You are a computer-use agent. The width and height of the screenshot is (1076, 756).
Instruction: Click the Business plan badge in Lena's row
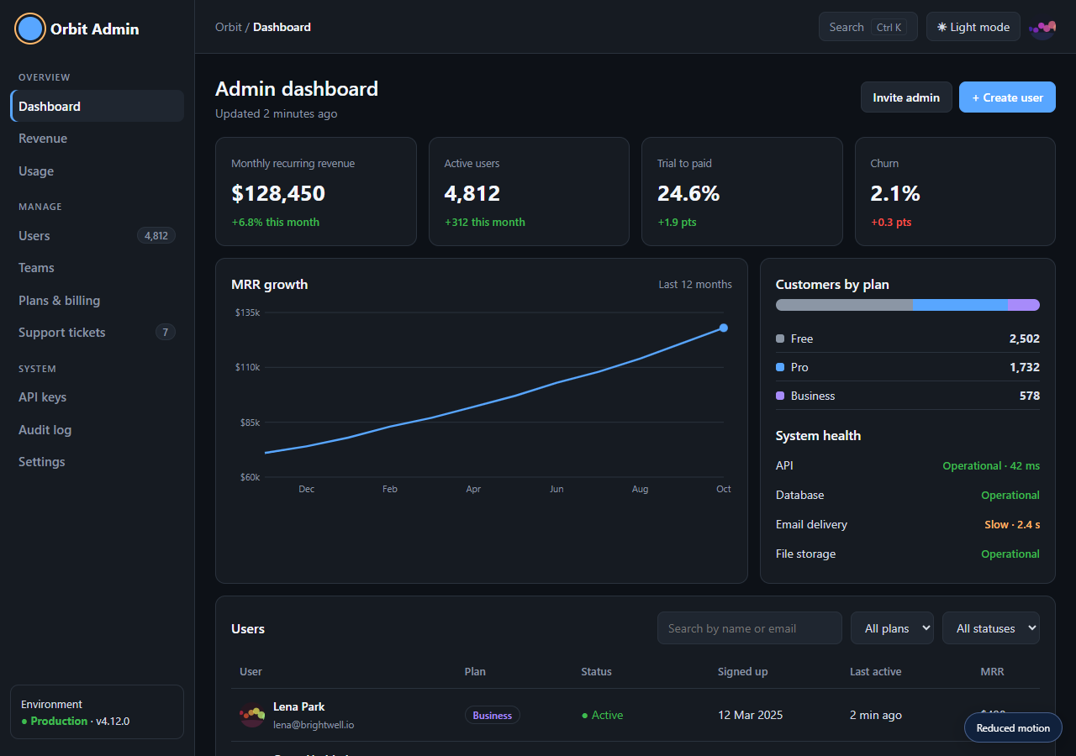493,716
